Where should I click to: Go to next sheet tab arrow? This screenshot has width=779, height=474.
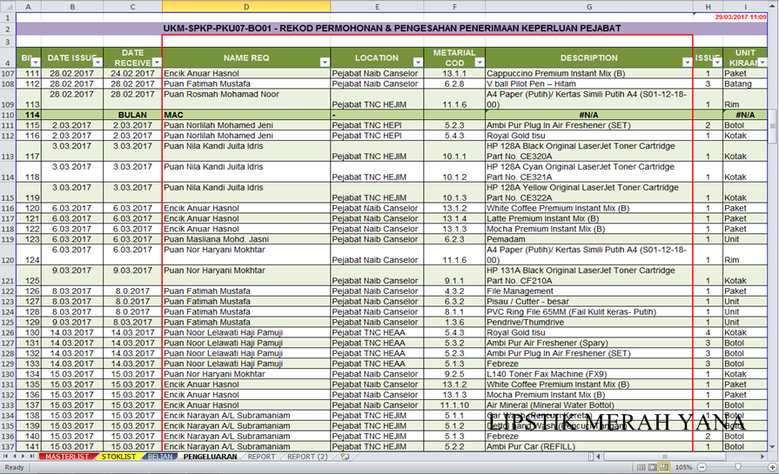pos(24,456)
